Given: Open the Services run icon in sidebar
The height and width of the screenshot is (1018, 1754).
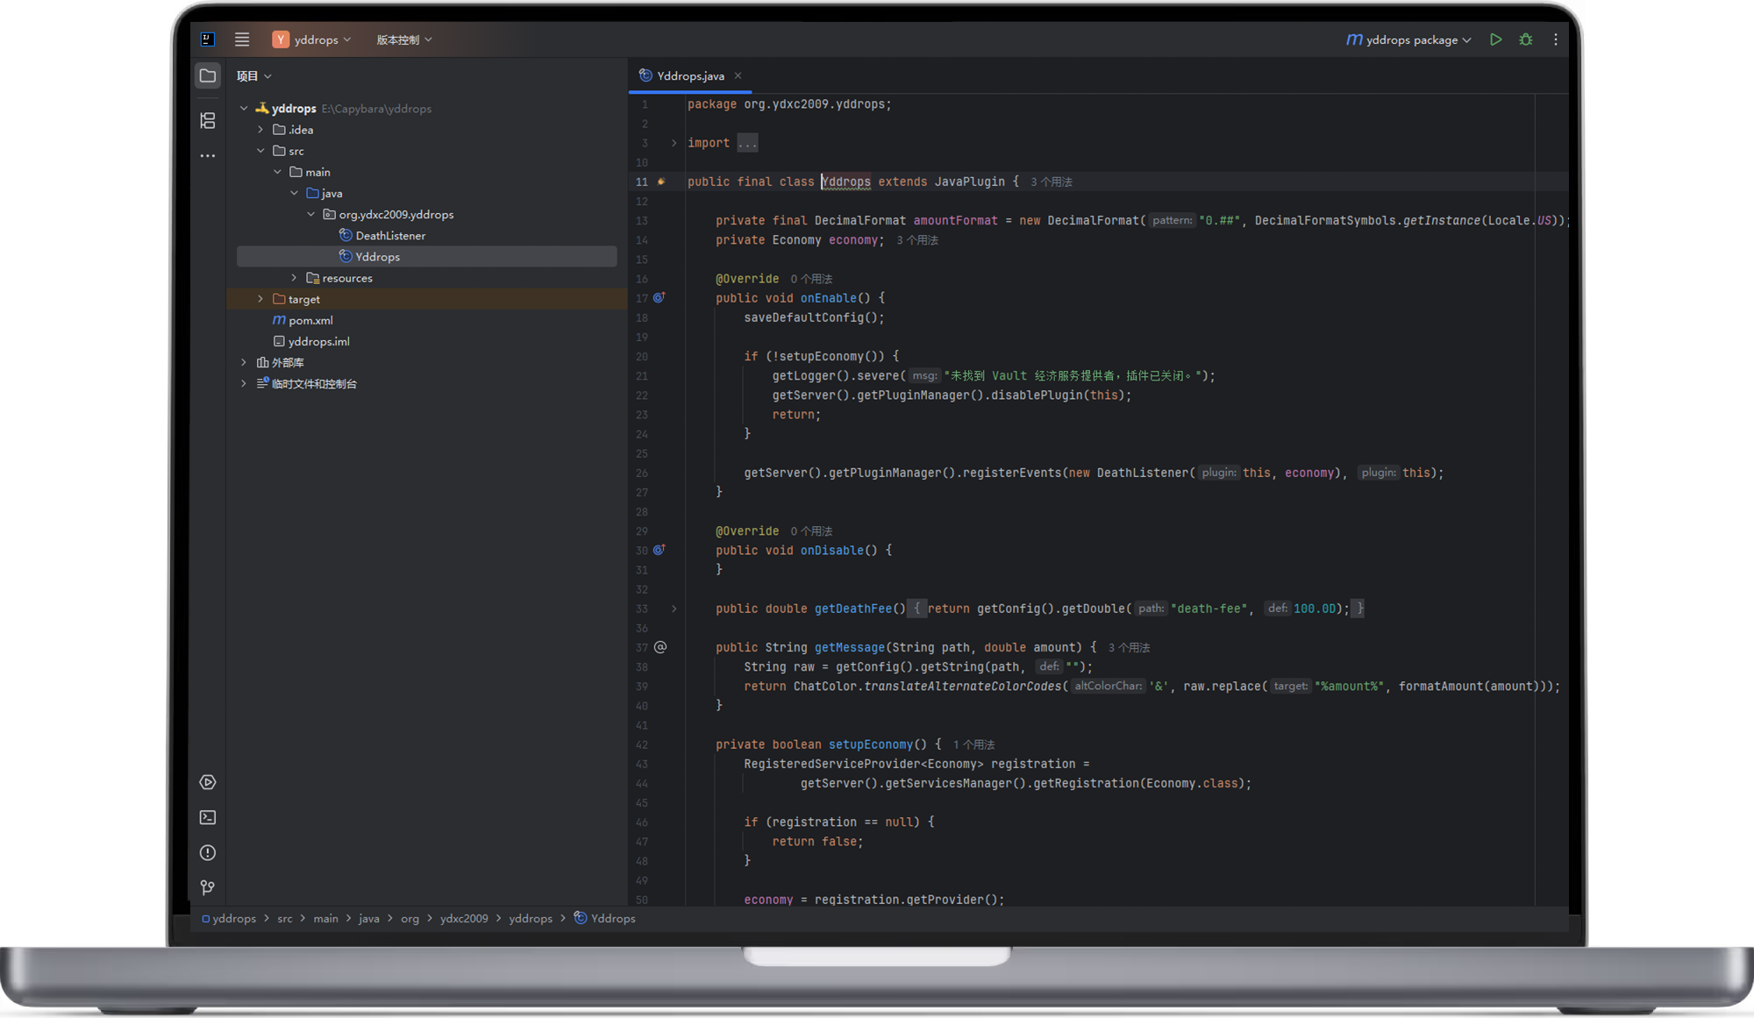Looking at the screenshot, I should [208, 782].
